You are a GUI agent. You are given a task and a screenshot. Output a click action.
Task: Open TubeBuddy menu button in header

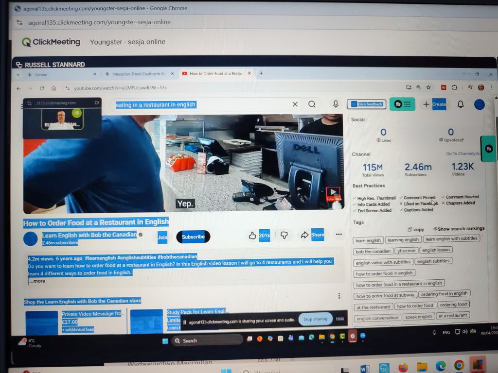coord(402,104)
